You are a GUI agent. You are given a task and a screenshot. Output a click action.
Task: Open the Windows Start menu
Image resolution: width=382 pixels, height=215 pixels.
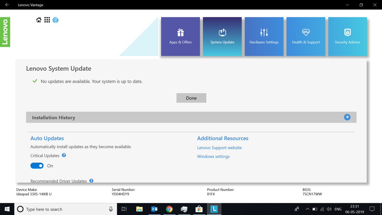[x=7, y=209]
